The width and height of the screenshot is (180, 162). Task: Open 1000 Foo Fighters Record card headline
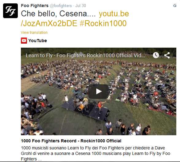coord(71,141)
